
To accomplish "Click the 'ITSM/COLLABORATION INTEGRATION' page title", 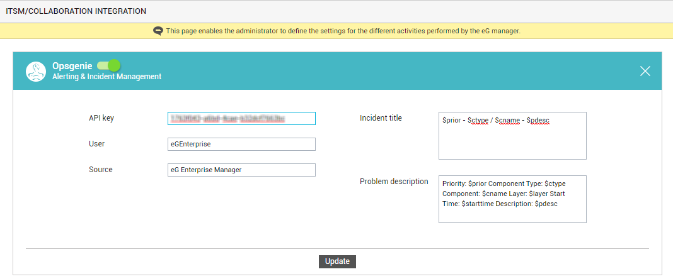I will click(x=76, y=11).
